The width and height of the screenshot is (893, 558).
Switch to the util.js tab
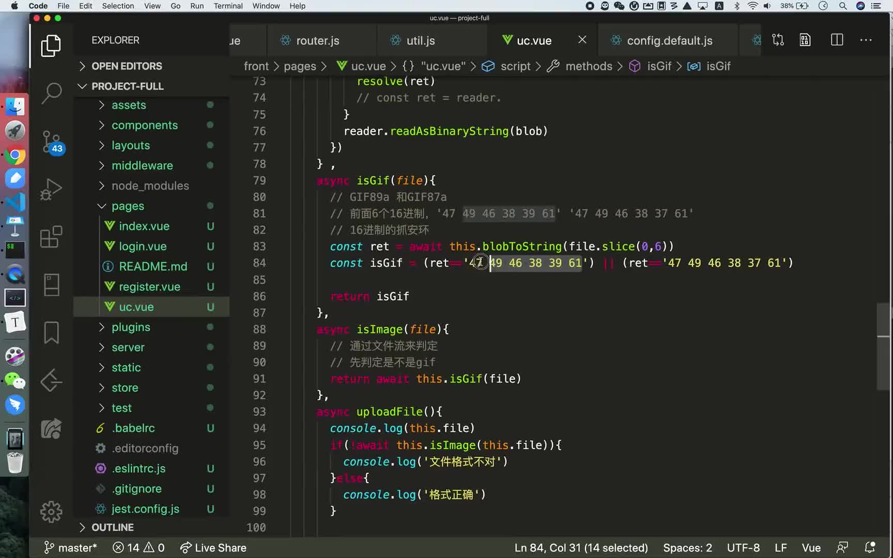click(x=420, y=40)
